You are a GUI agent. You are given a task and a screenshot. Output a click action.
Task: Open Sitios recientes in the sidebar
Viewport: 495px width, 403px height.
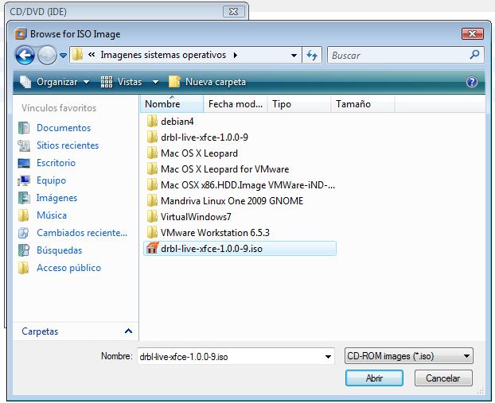pyautogui.click(x=68, y=145)
